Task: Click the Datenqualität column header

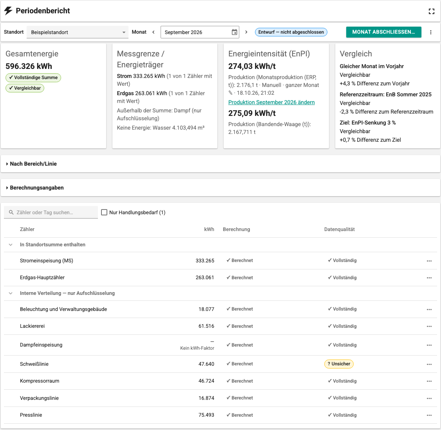Action: click(340, 229)
